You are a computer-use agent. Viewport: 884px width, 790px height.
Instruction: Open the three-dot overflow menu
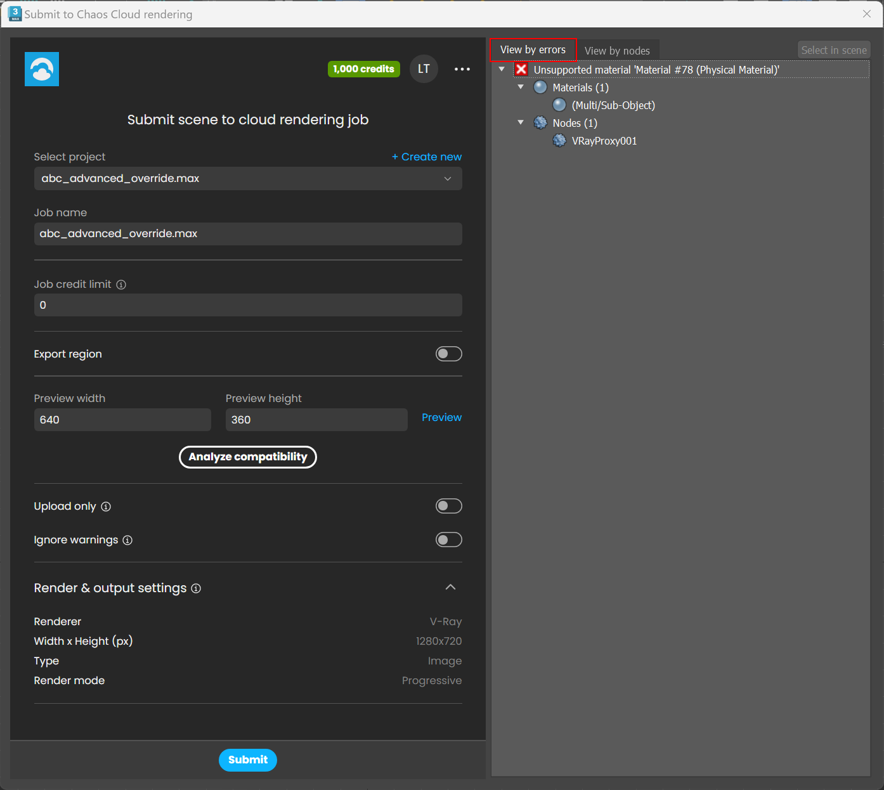pos(462,68)
